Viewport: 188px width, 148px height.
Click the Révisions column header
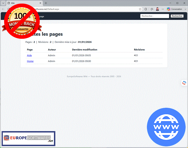click(139, 50)
